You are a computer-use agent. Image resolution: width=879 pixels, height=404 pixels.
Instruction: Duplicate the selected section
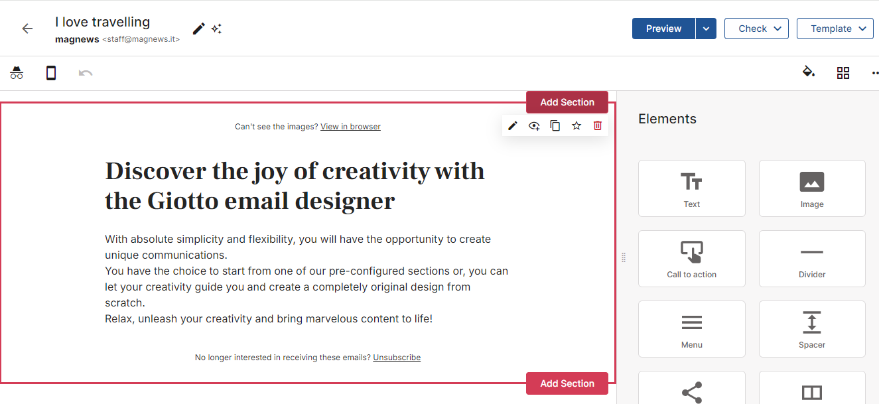pos(555,125)
